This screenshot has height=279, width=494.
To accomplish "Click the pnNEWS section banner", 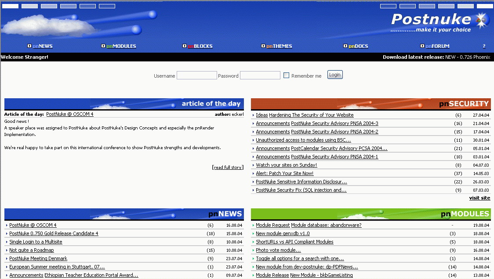I will point(124,214).
